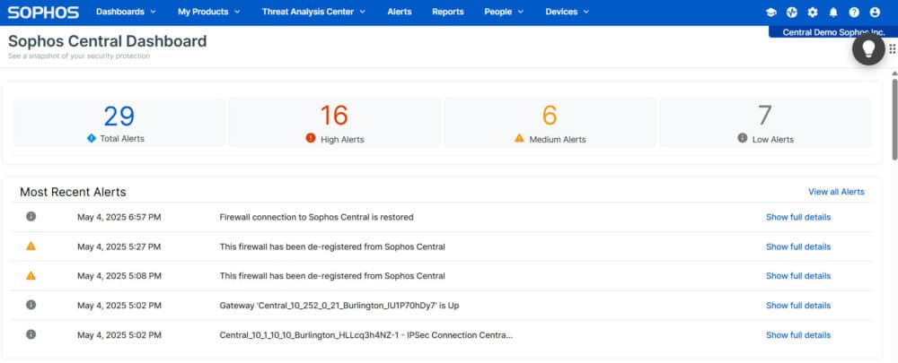This screenshot has height=363, width=898.
Task: Click the Gateway 'Central_10_252_0_21_Burlington' message
Action: (339, 306)
